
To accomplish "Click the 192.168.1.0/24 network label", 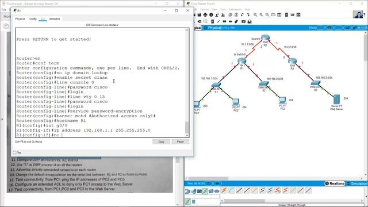I will point(209,78).
